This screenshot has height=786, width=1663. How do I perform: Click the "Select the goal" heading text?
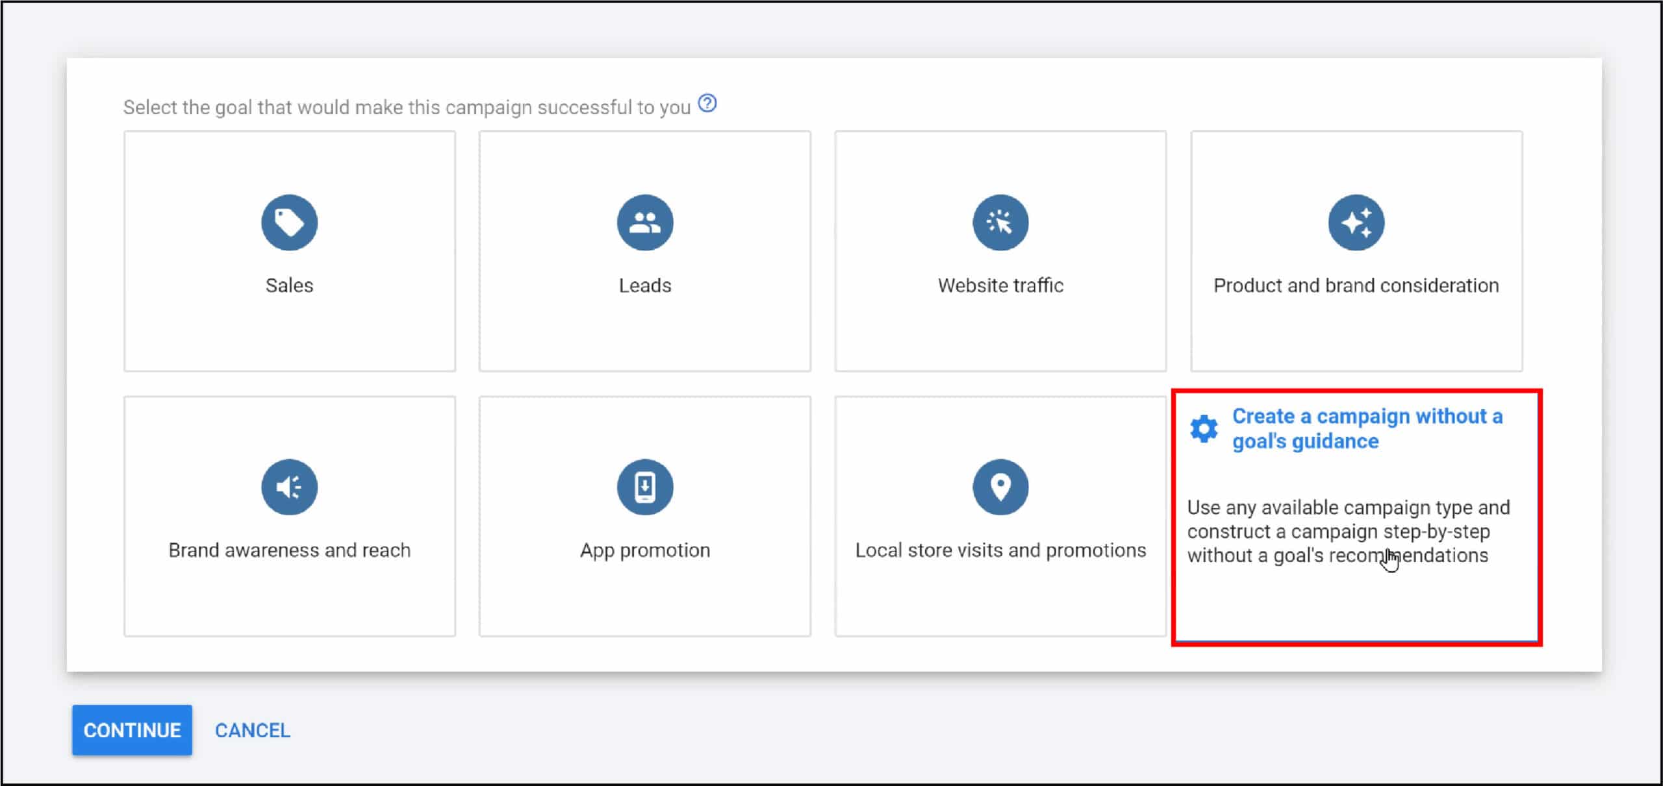click(x=407, y=107)
